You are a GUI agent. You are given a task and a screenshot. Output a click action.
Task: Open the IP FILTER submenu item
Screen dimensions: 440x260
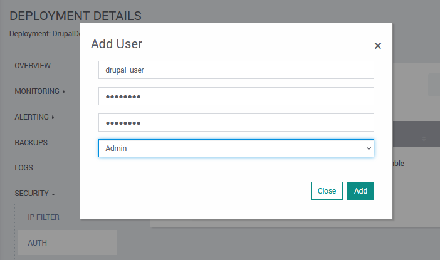click(x=43, y=217)
